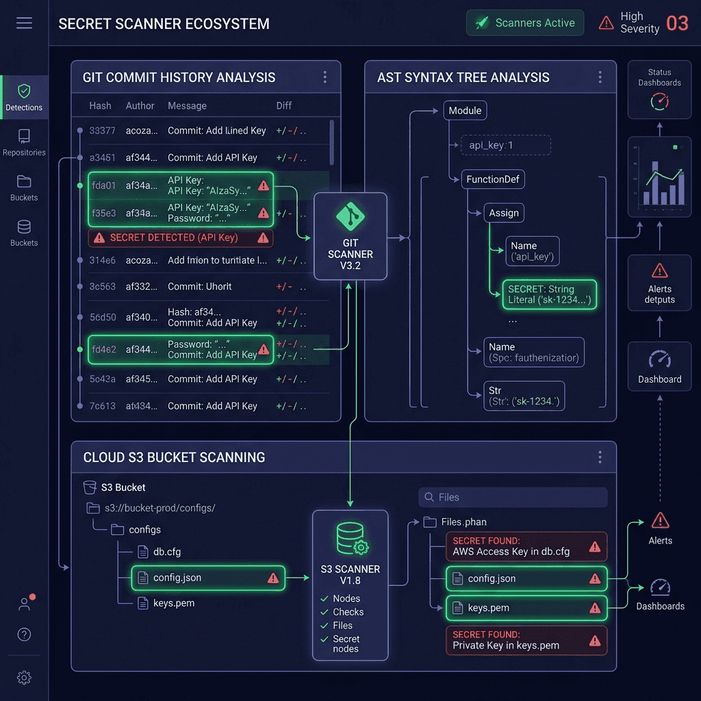Click the commit list scrollbar
The height and width of the screenshot is (701, 701).
[x=332, y=142]
